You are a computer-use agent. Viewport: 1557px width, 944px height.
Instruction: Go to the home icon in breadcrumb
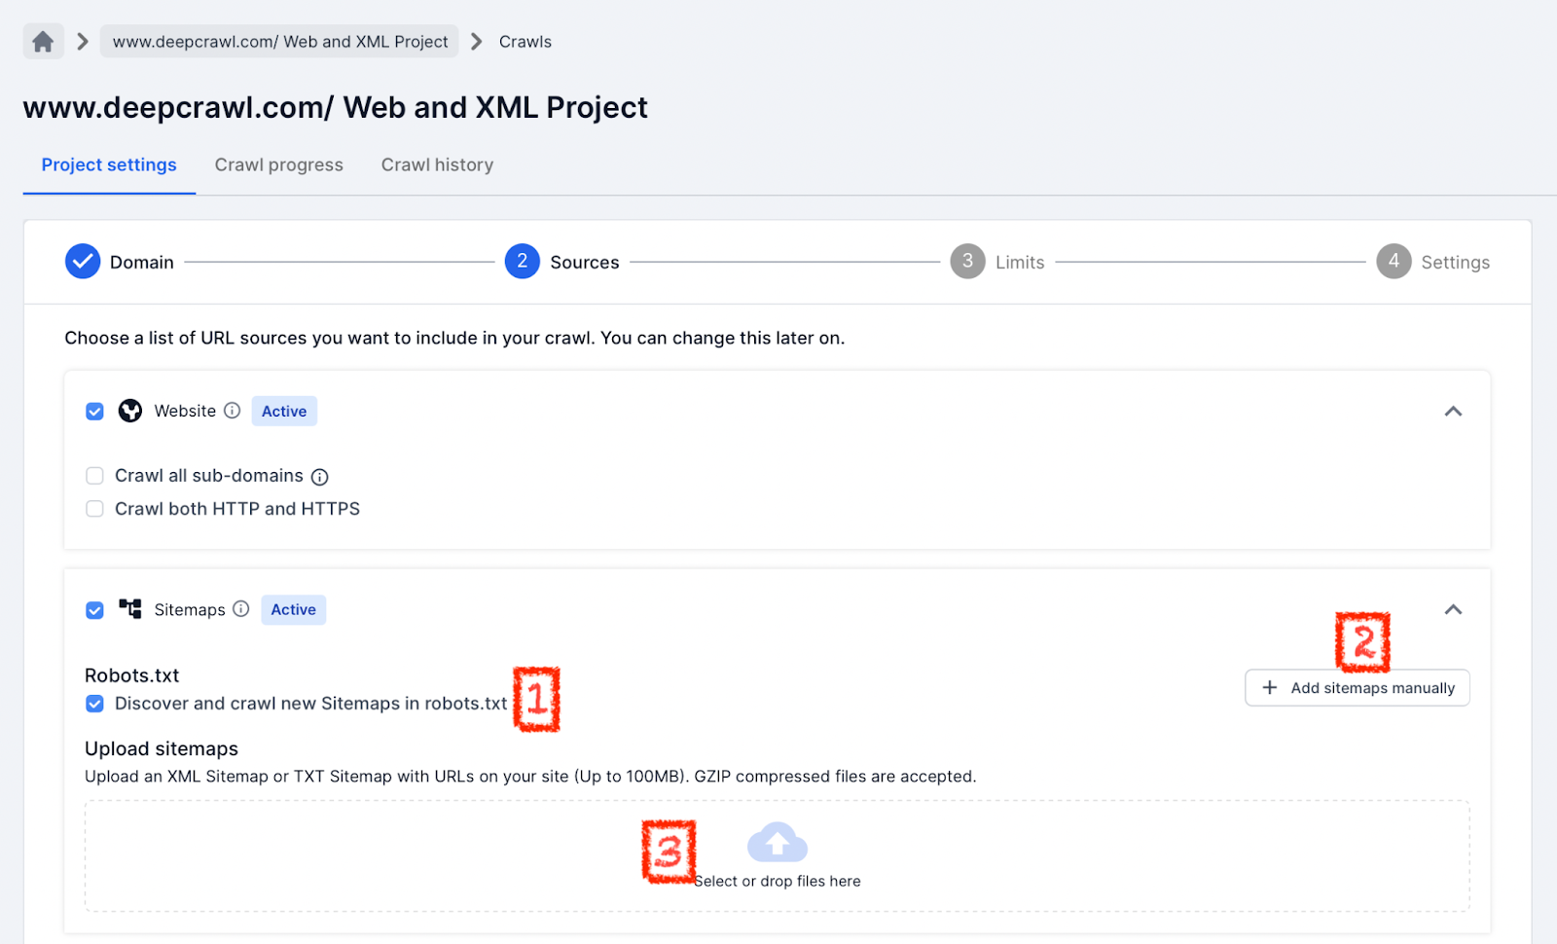[43, 42]
